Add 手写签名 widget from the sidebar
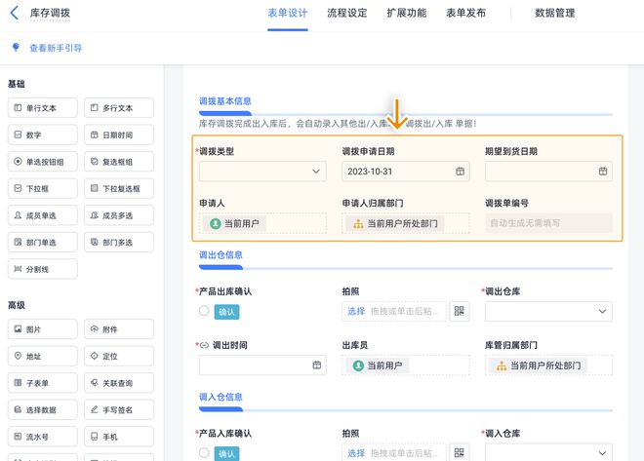The width and height of the screenshot is (644, 461). point(118,409)
